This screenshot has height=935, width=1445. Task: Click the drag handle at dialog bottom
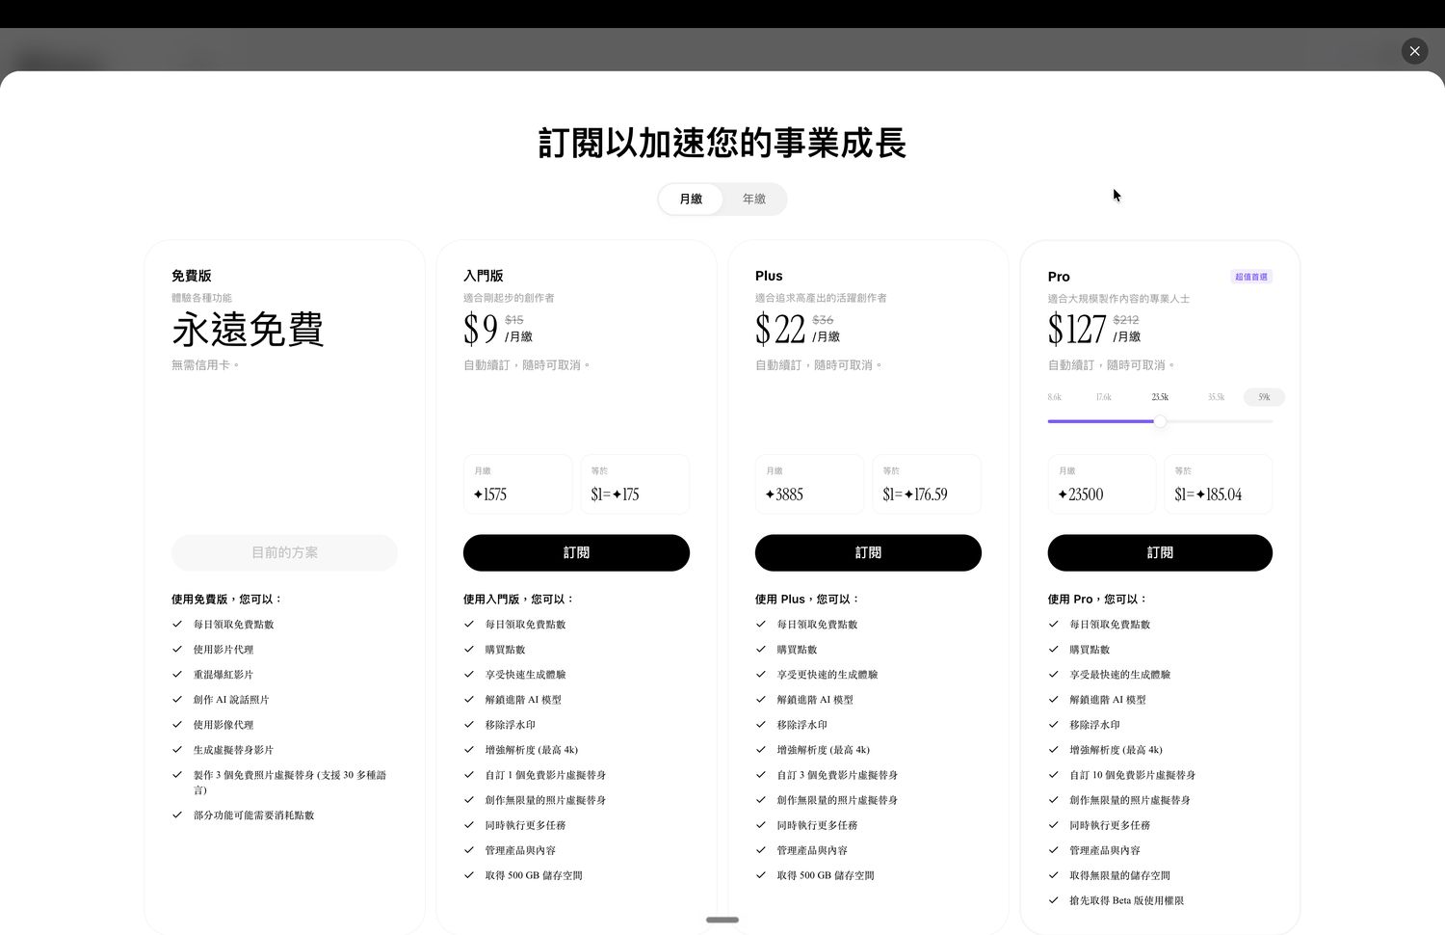[722, 920]
